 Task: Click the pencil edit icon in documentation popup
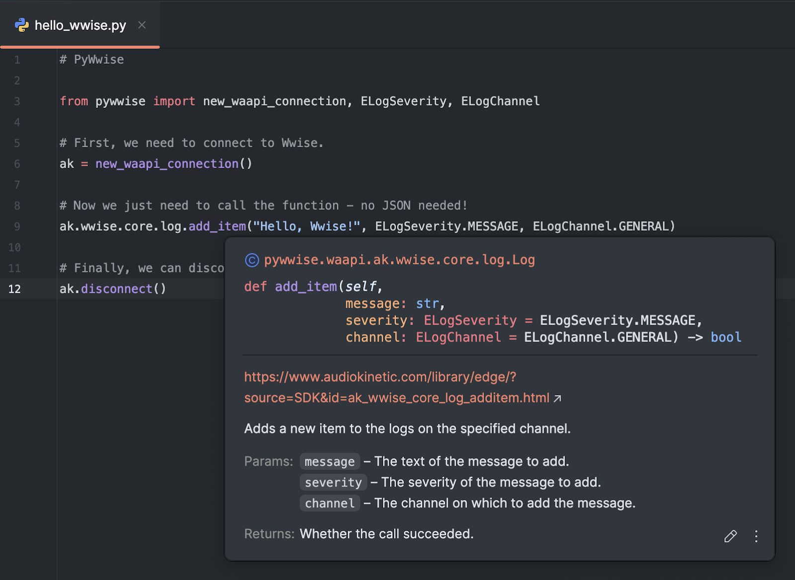(x=730, y=536)
